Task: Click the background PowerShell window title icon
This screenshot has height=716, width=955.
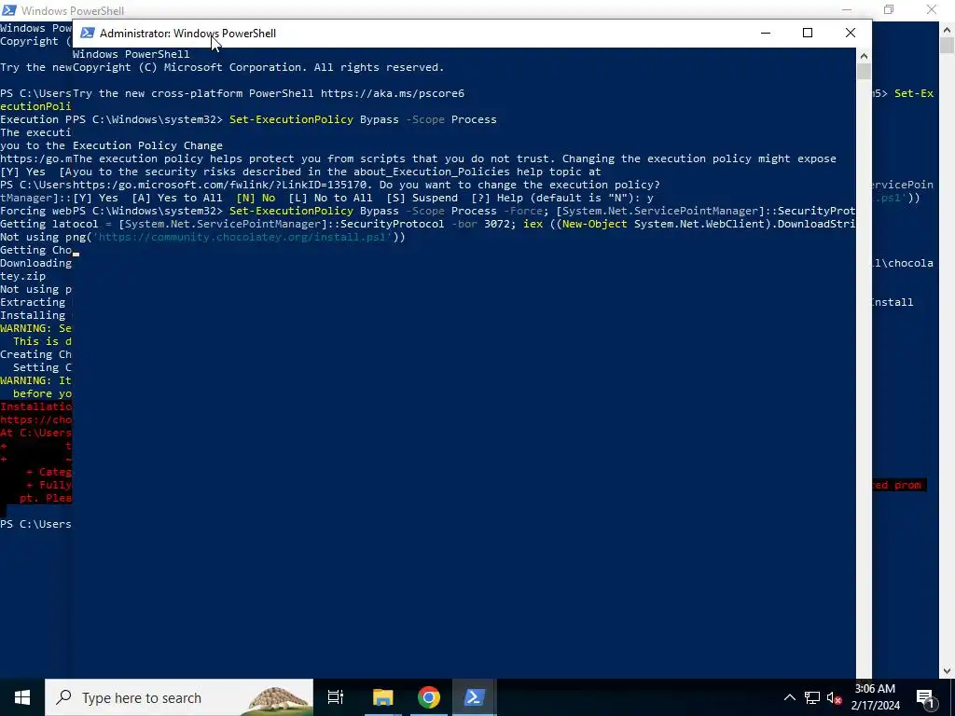Action: coord(8,9)
